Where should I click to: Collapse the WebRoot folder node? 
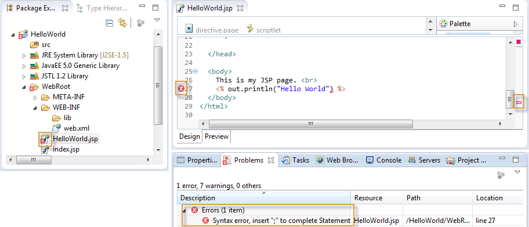coord(24,87)
